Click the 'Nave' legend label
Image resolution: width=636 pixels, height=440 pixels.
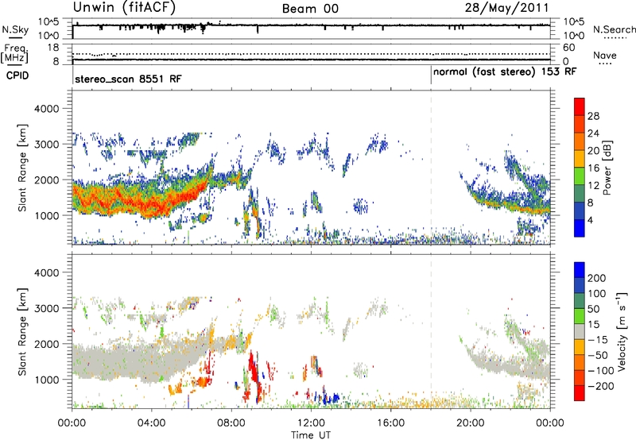click(x=605, y=56)
